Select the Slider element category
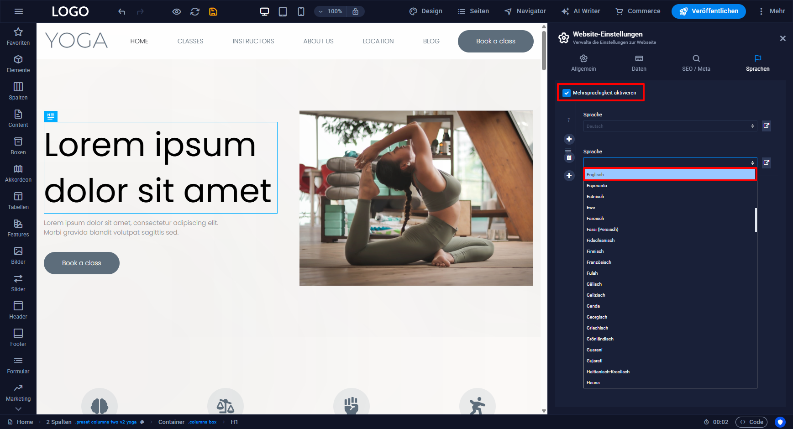Screen dimensions: 793x429 click(18, 283)
